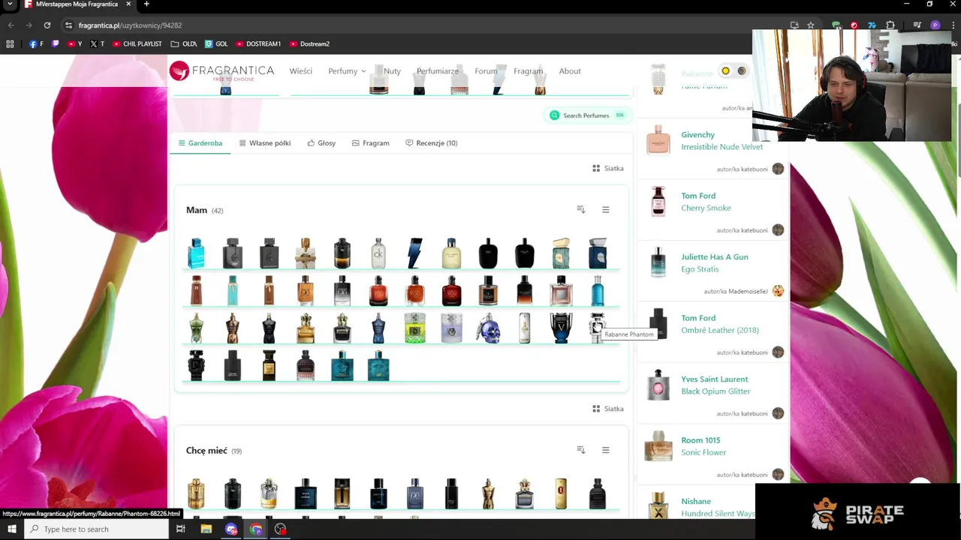961x540 pixels.
Task: Click Mademoiselle author avatar under Ego Stratis
Action: pyautogui.click(x=778, y=291)
